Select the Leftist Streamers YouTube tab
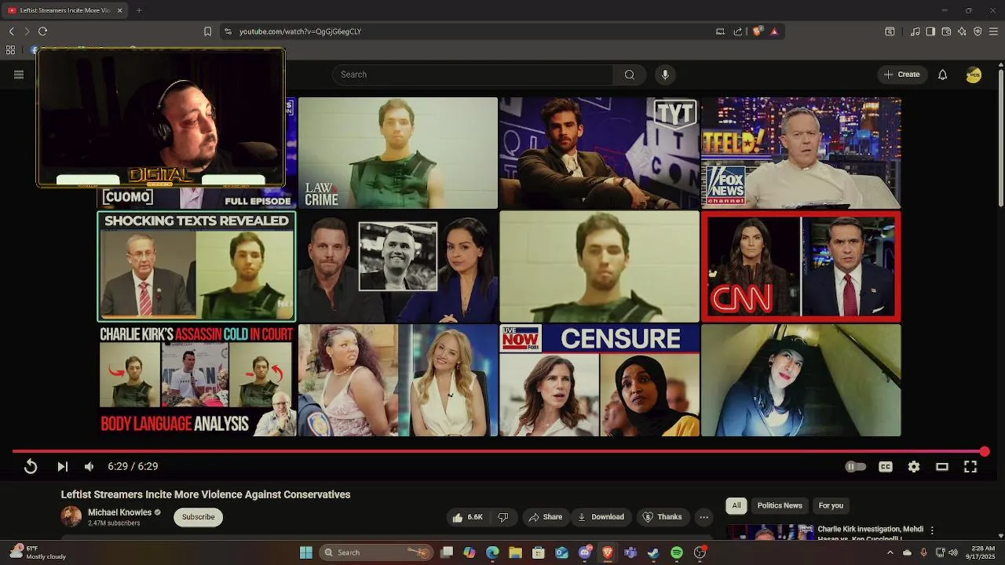Screen dimensions: 1005x565 tap(66, 10)
